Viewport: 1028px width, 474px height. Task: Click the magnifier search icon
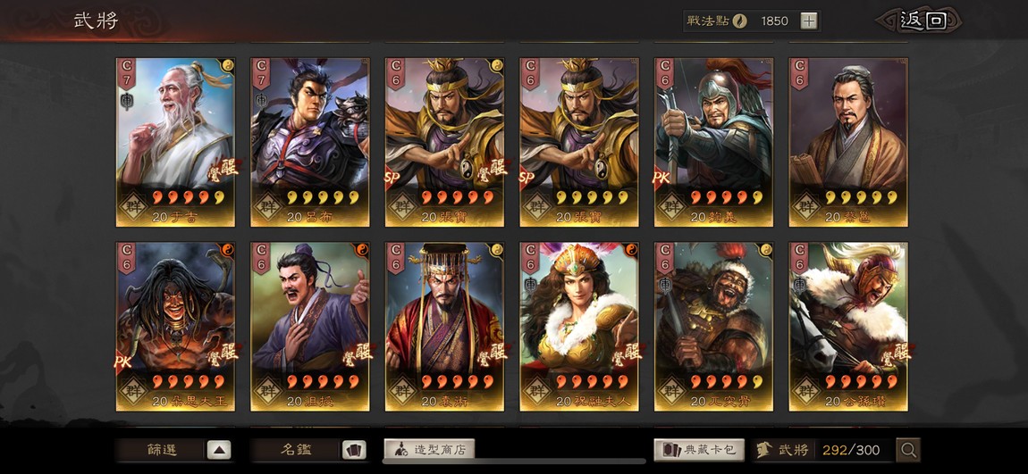point(908,450)
